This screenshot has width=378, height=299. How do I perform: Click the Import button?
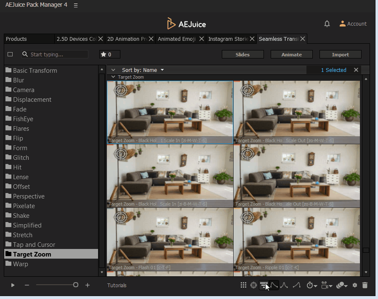pos(341,54)
